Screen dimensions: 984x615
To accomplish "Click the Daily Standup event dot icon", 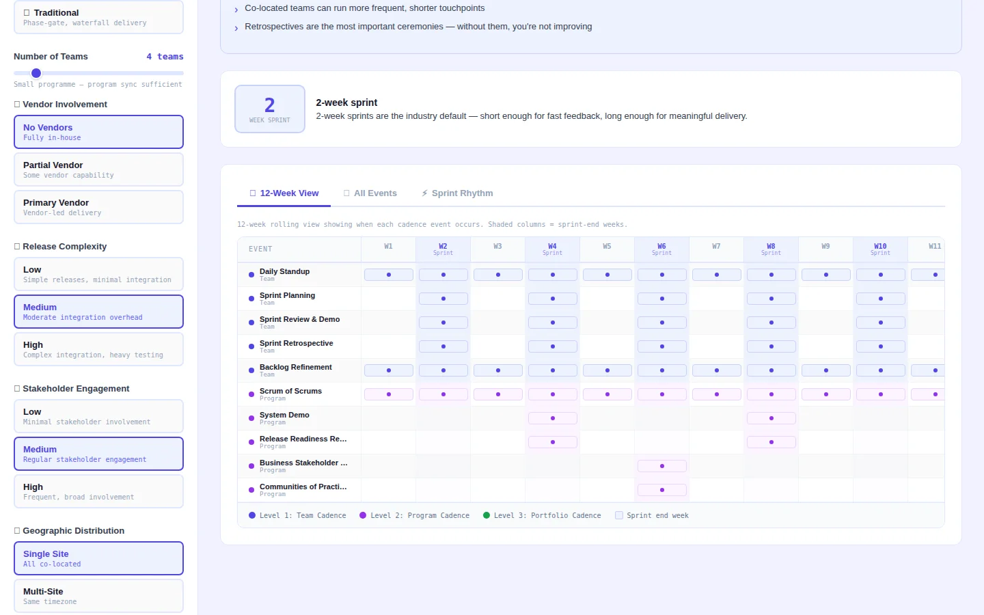I will coord(251,275).
